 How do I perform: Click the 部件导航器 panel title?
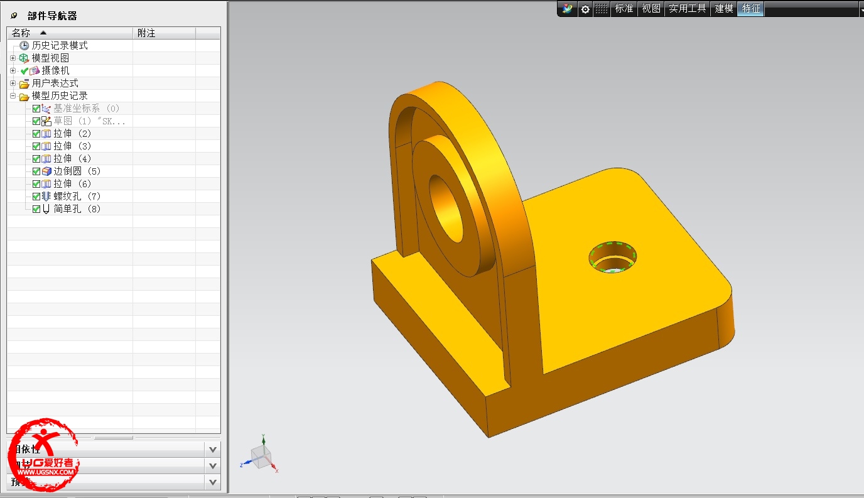(x=52, y=16)
